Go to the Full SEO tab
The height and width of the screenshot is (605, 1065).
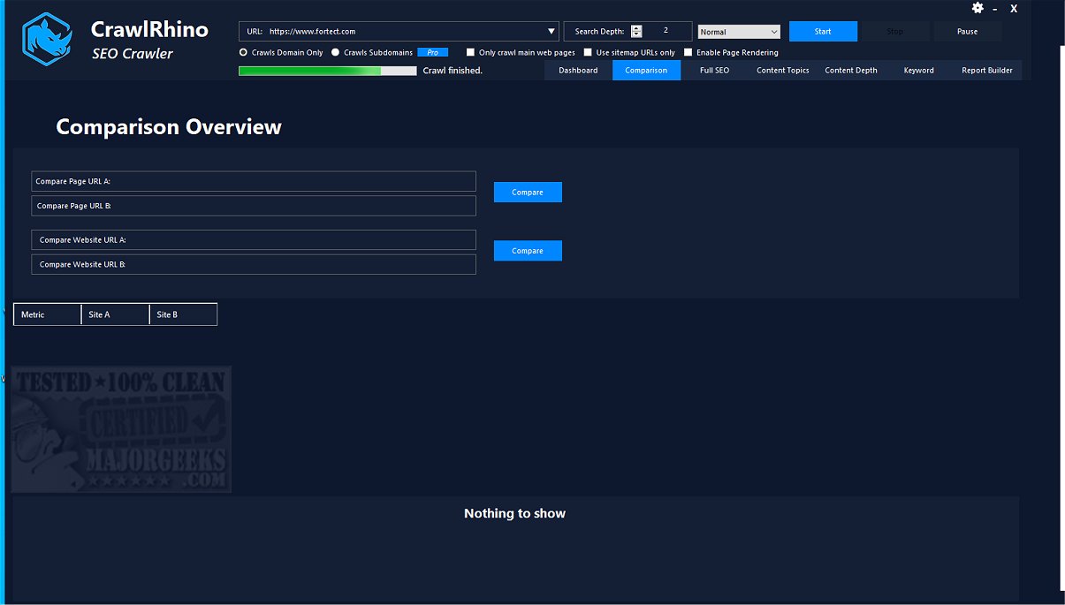(714, 71)
